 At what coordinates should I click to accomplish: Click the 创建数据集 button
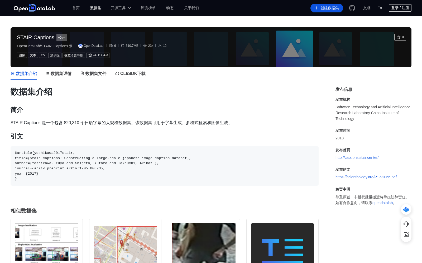(327, 8)
